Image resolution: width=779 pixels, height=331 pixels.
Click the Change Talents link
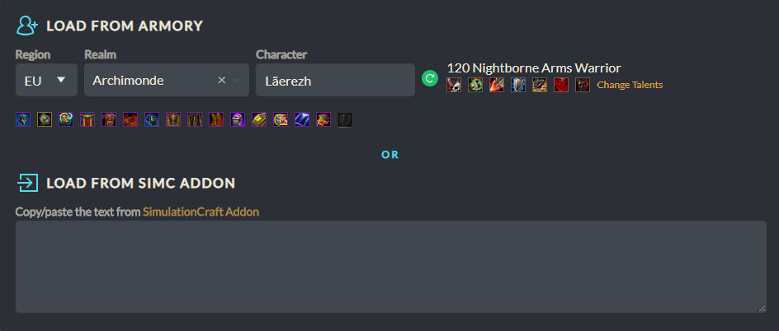pos(630,85)
